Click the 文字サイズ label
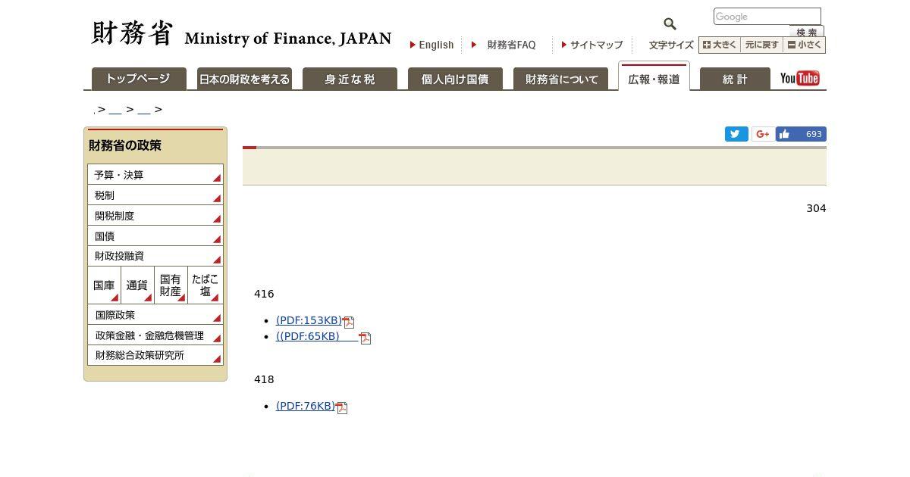Viewport: 910px width, 477px height. (x=671, y=45)
